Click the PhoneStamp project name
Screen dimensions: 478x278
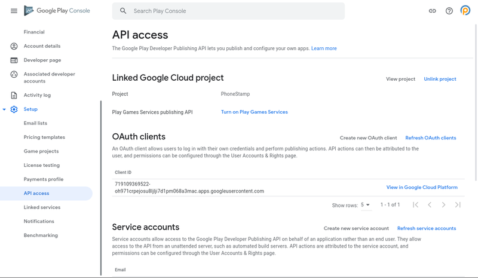(235, 94)
